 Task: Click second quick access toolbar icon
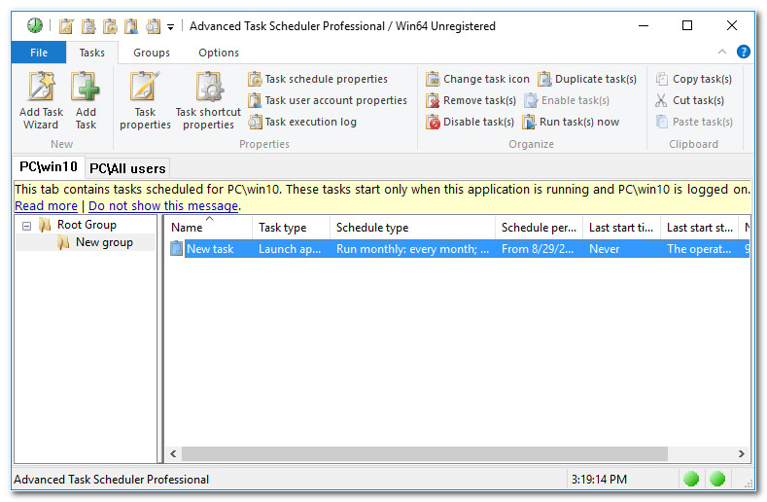pyautogui.click(x=88, y=26)
